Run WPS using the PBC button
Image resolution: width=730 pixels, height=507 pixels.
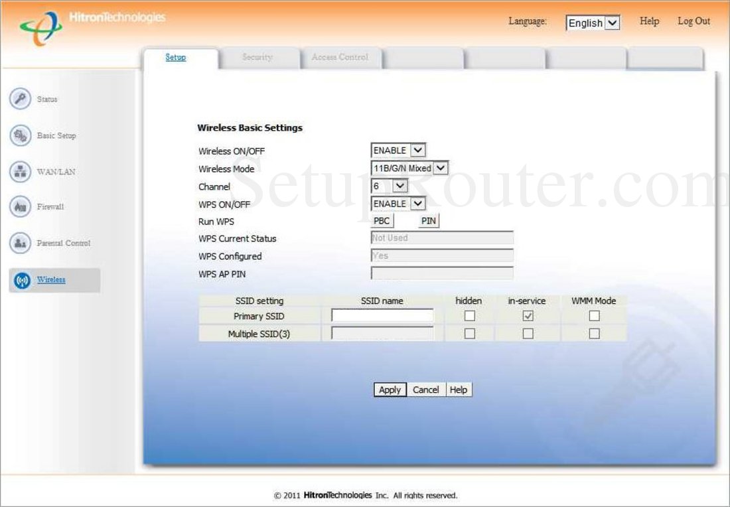pyautogui.click(x=381, y=220)
